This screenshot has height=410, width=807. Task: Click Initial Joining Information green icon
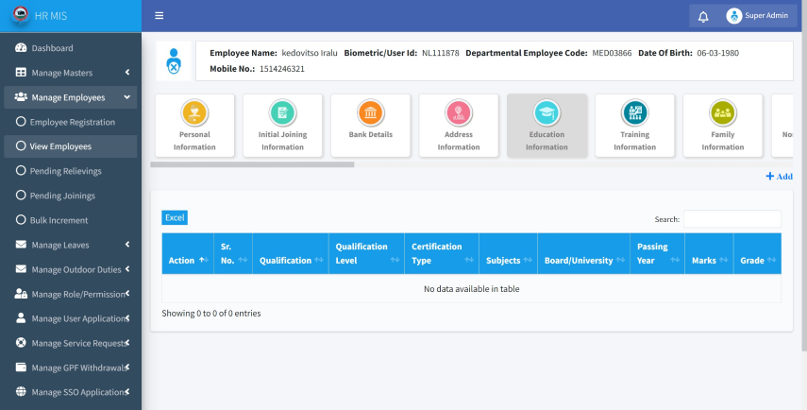tap(282, 112)
